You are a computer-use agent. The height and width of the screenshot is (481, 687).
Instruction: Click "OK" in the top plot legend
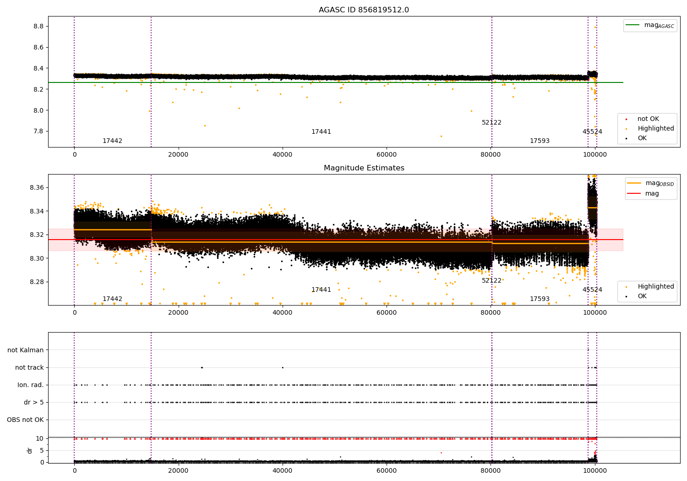click(642, 138)
